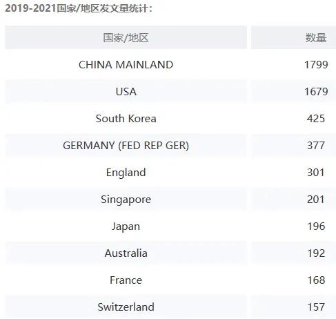
Task: Click the count value 157
Action: click(x=316, y=307)
